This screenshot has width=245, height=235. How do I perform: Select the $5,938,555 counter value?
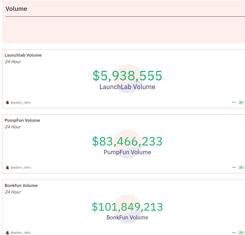127,76
